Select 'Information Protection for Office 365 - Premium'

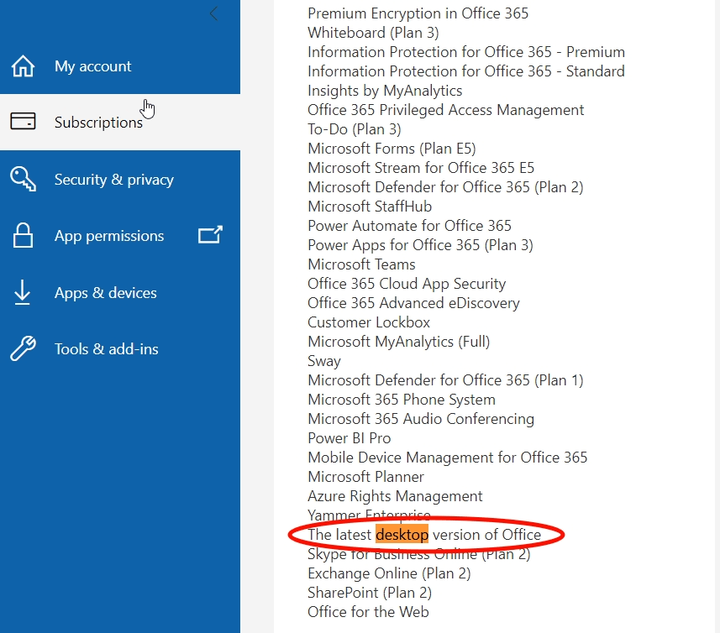tap(466, 52)
